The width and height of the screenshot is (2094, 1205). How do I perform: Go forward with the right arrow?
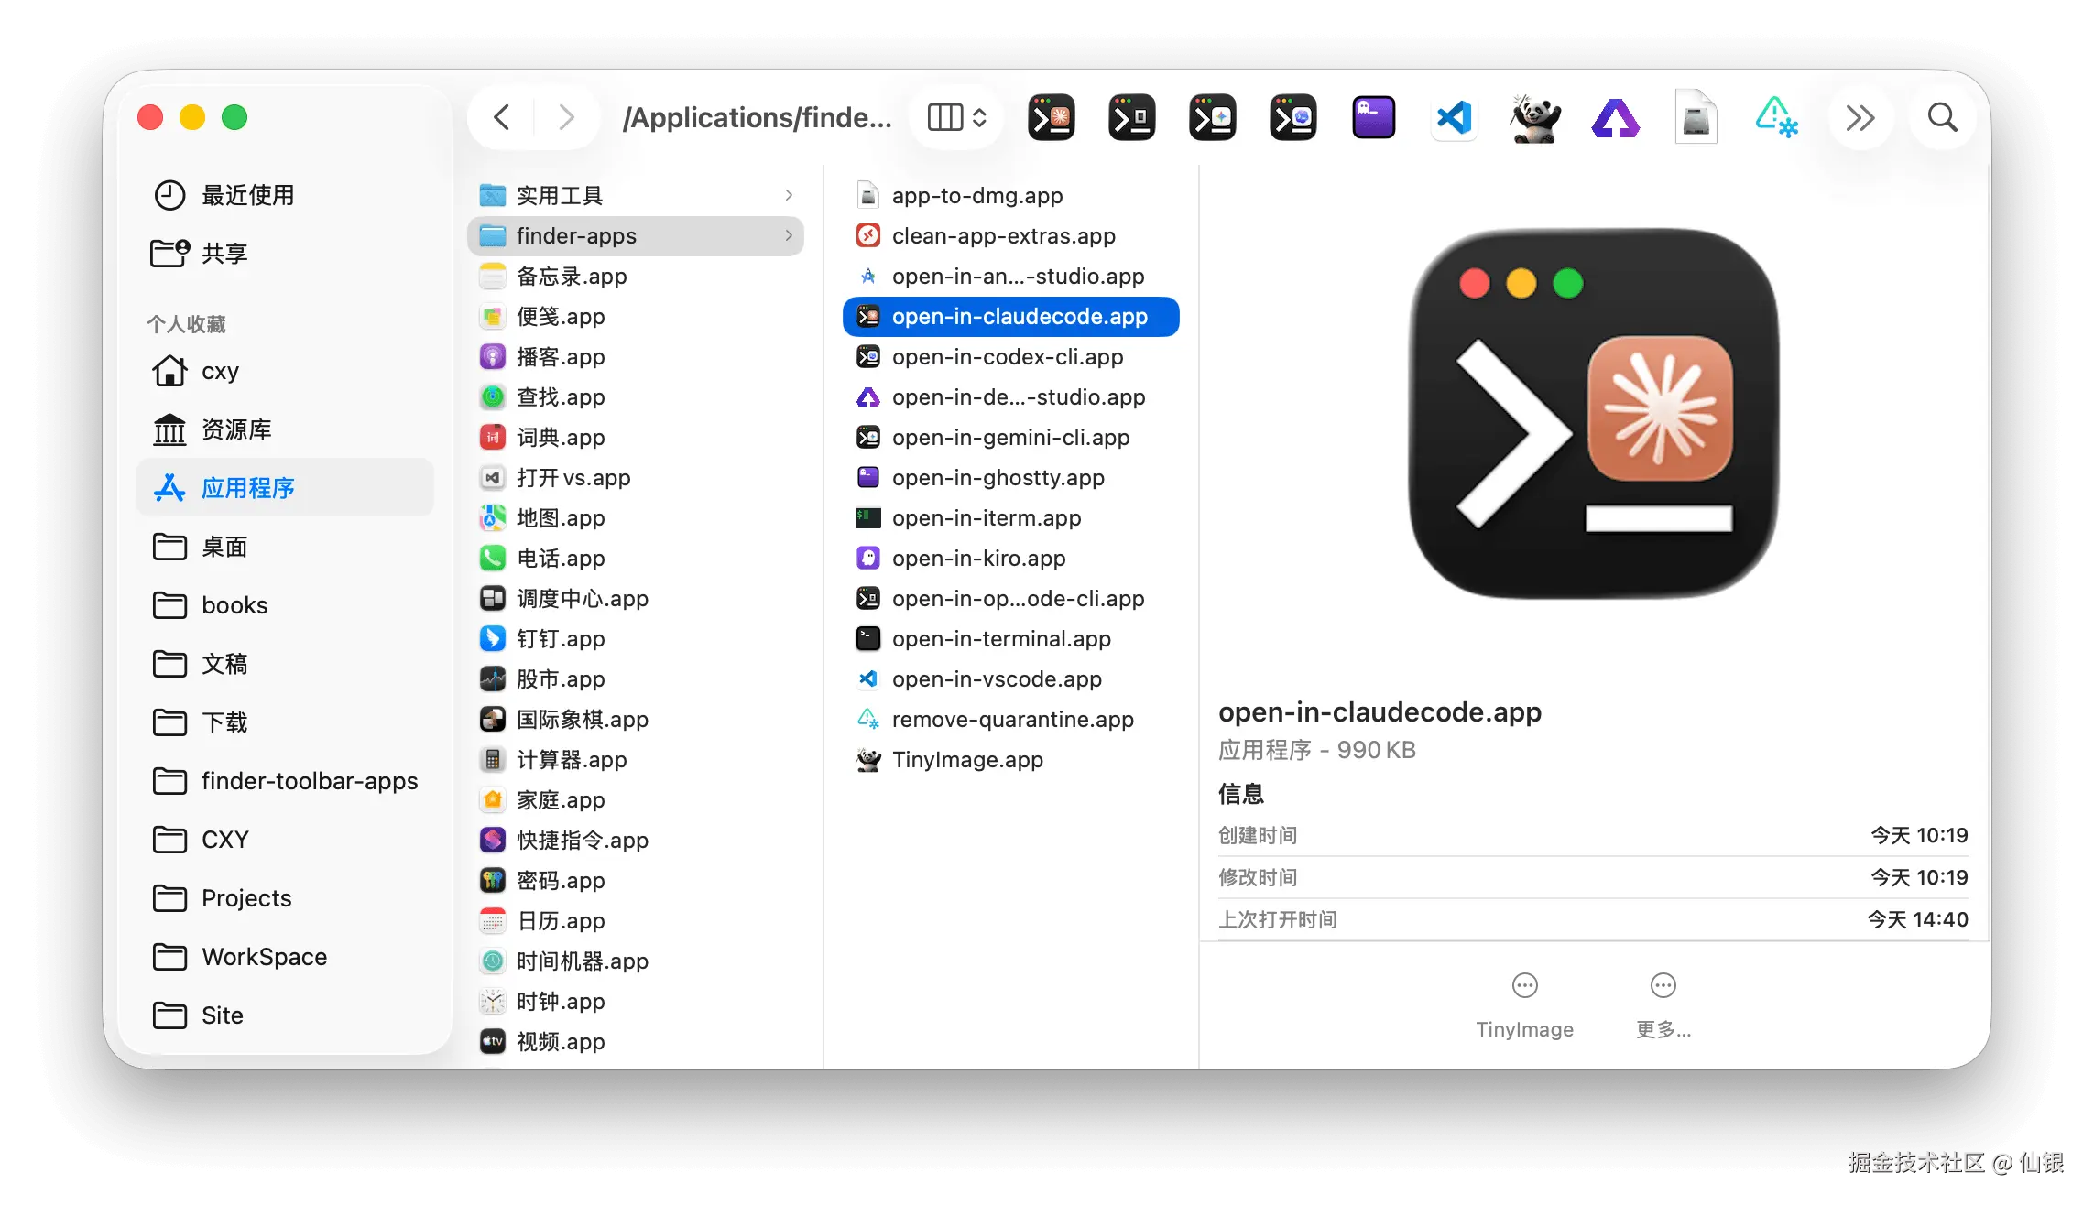[567, 117]
